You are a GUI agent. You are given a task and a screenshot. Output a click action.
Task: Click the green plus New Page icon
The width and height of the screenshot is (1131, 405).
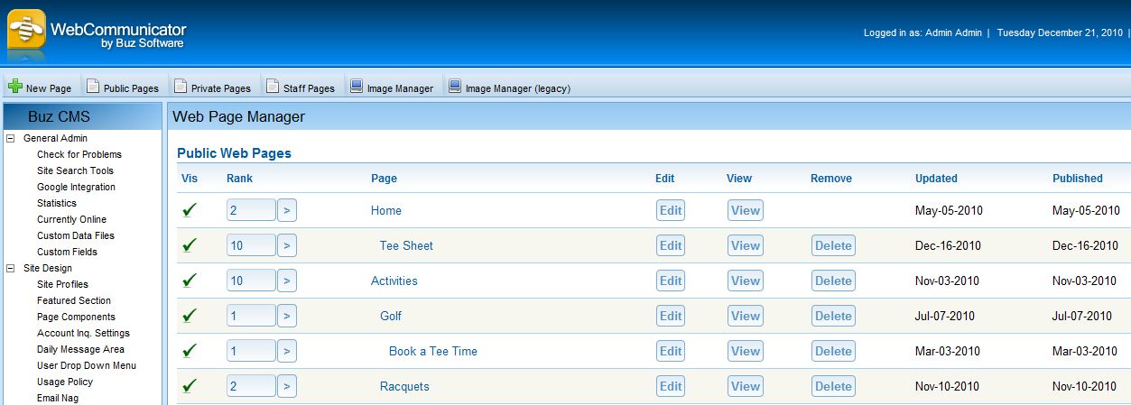pos(15,87)
